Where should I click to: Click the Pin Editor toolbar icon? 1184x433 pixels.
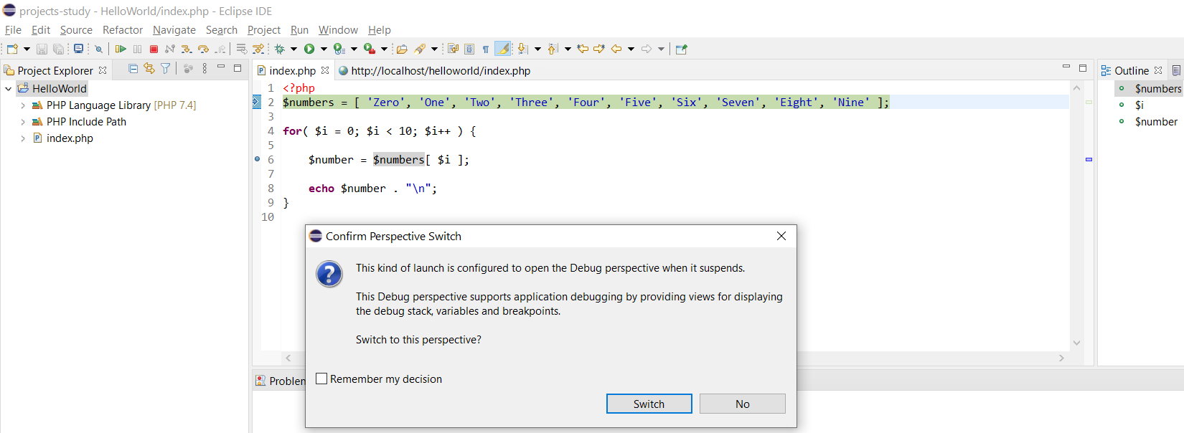click(x=681, y=49)
